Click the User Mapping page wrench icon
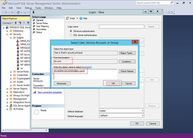Image resolution: width=193 pixels, height=138 pixels. click(x=34, y=26)
